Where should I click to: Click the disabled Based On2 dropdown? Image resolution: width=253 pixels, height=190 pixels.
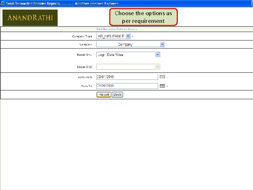pos(128,67)
